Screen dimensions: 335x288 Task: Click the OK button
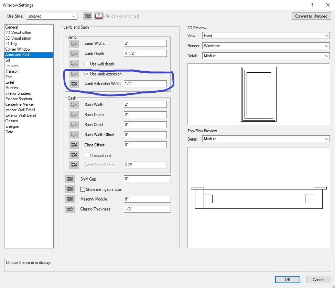287,280
